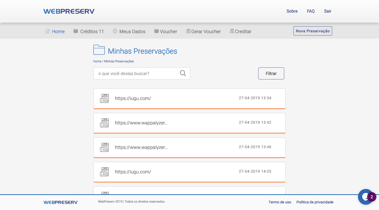Log out via the Sair link
Screen dimensions: 379x210
(328, 11)
